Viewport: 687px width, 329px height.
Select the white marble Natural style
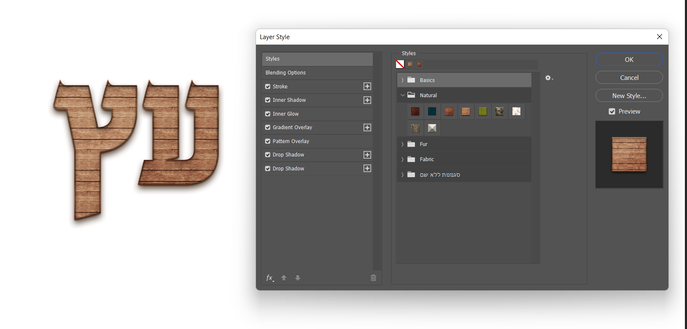coord(517,111)
